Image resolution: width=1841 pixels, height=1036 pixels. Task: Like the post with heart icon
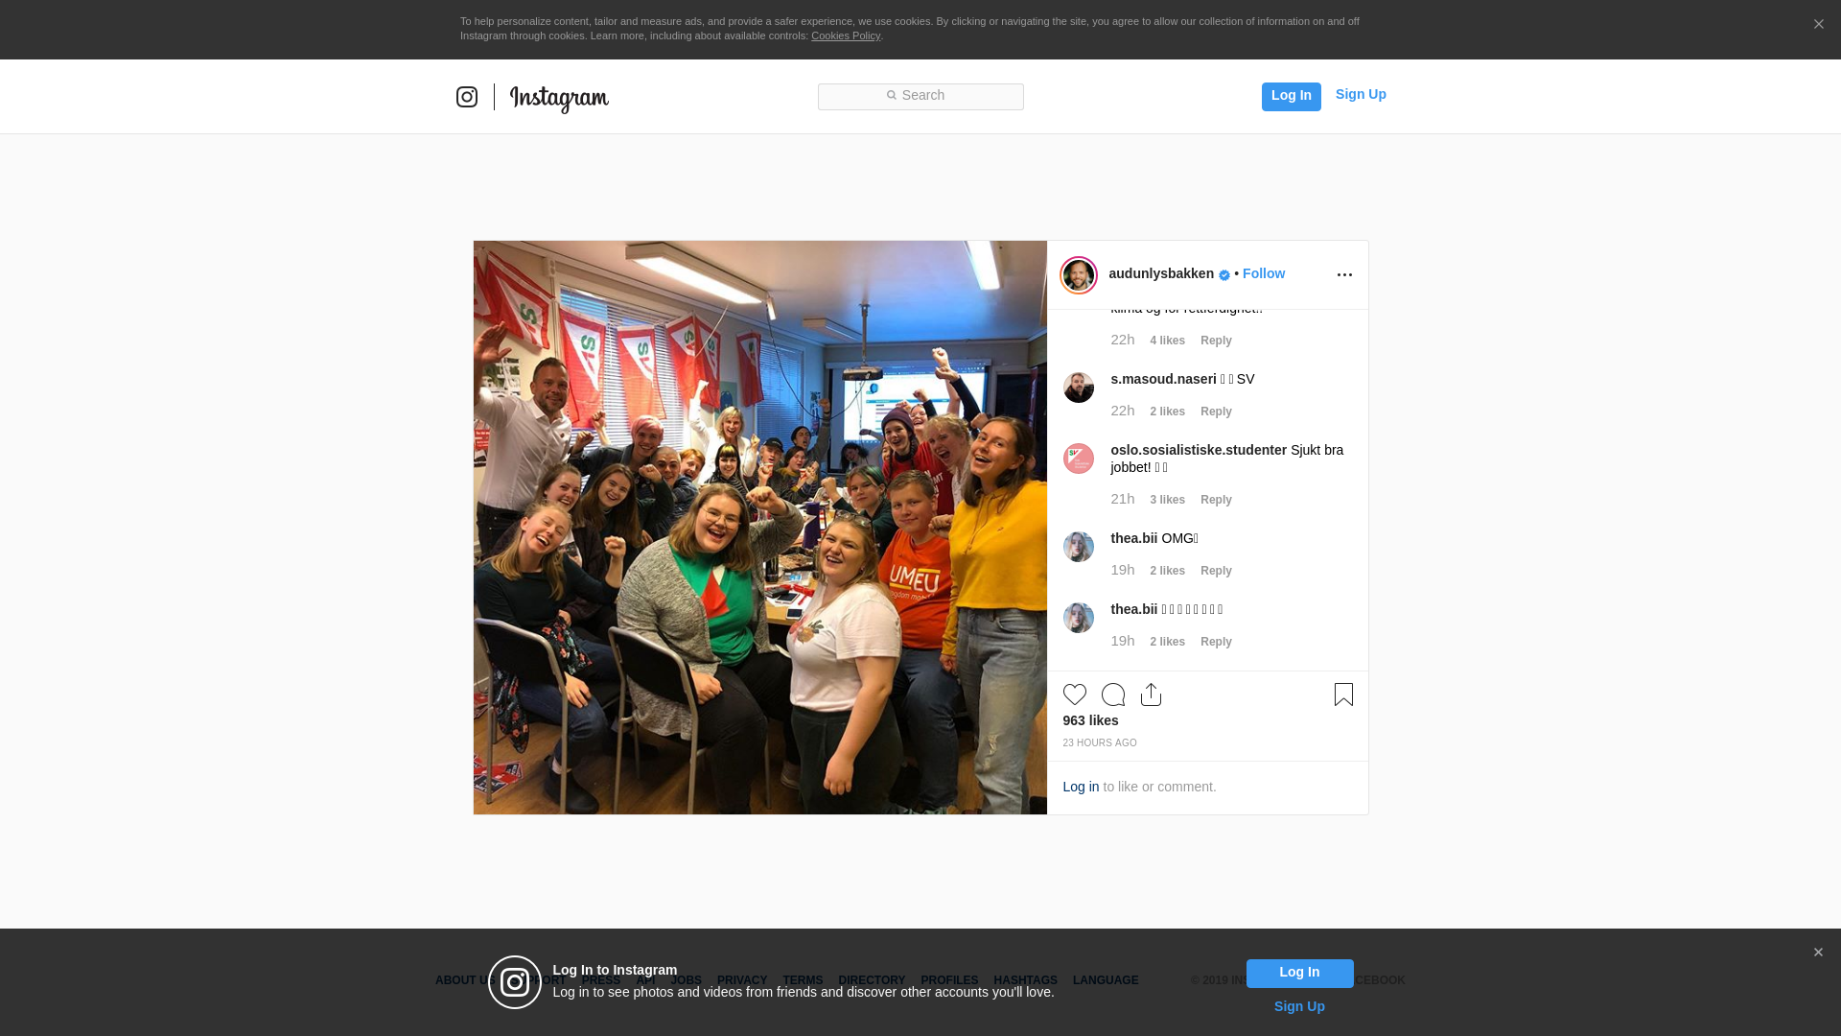1075,695
